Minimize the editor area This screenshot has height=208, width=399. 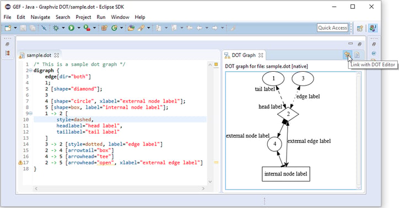[351, 44]
